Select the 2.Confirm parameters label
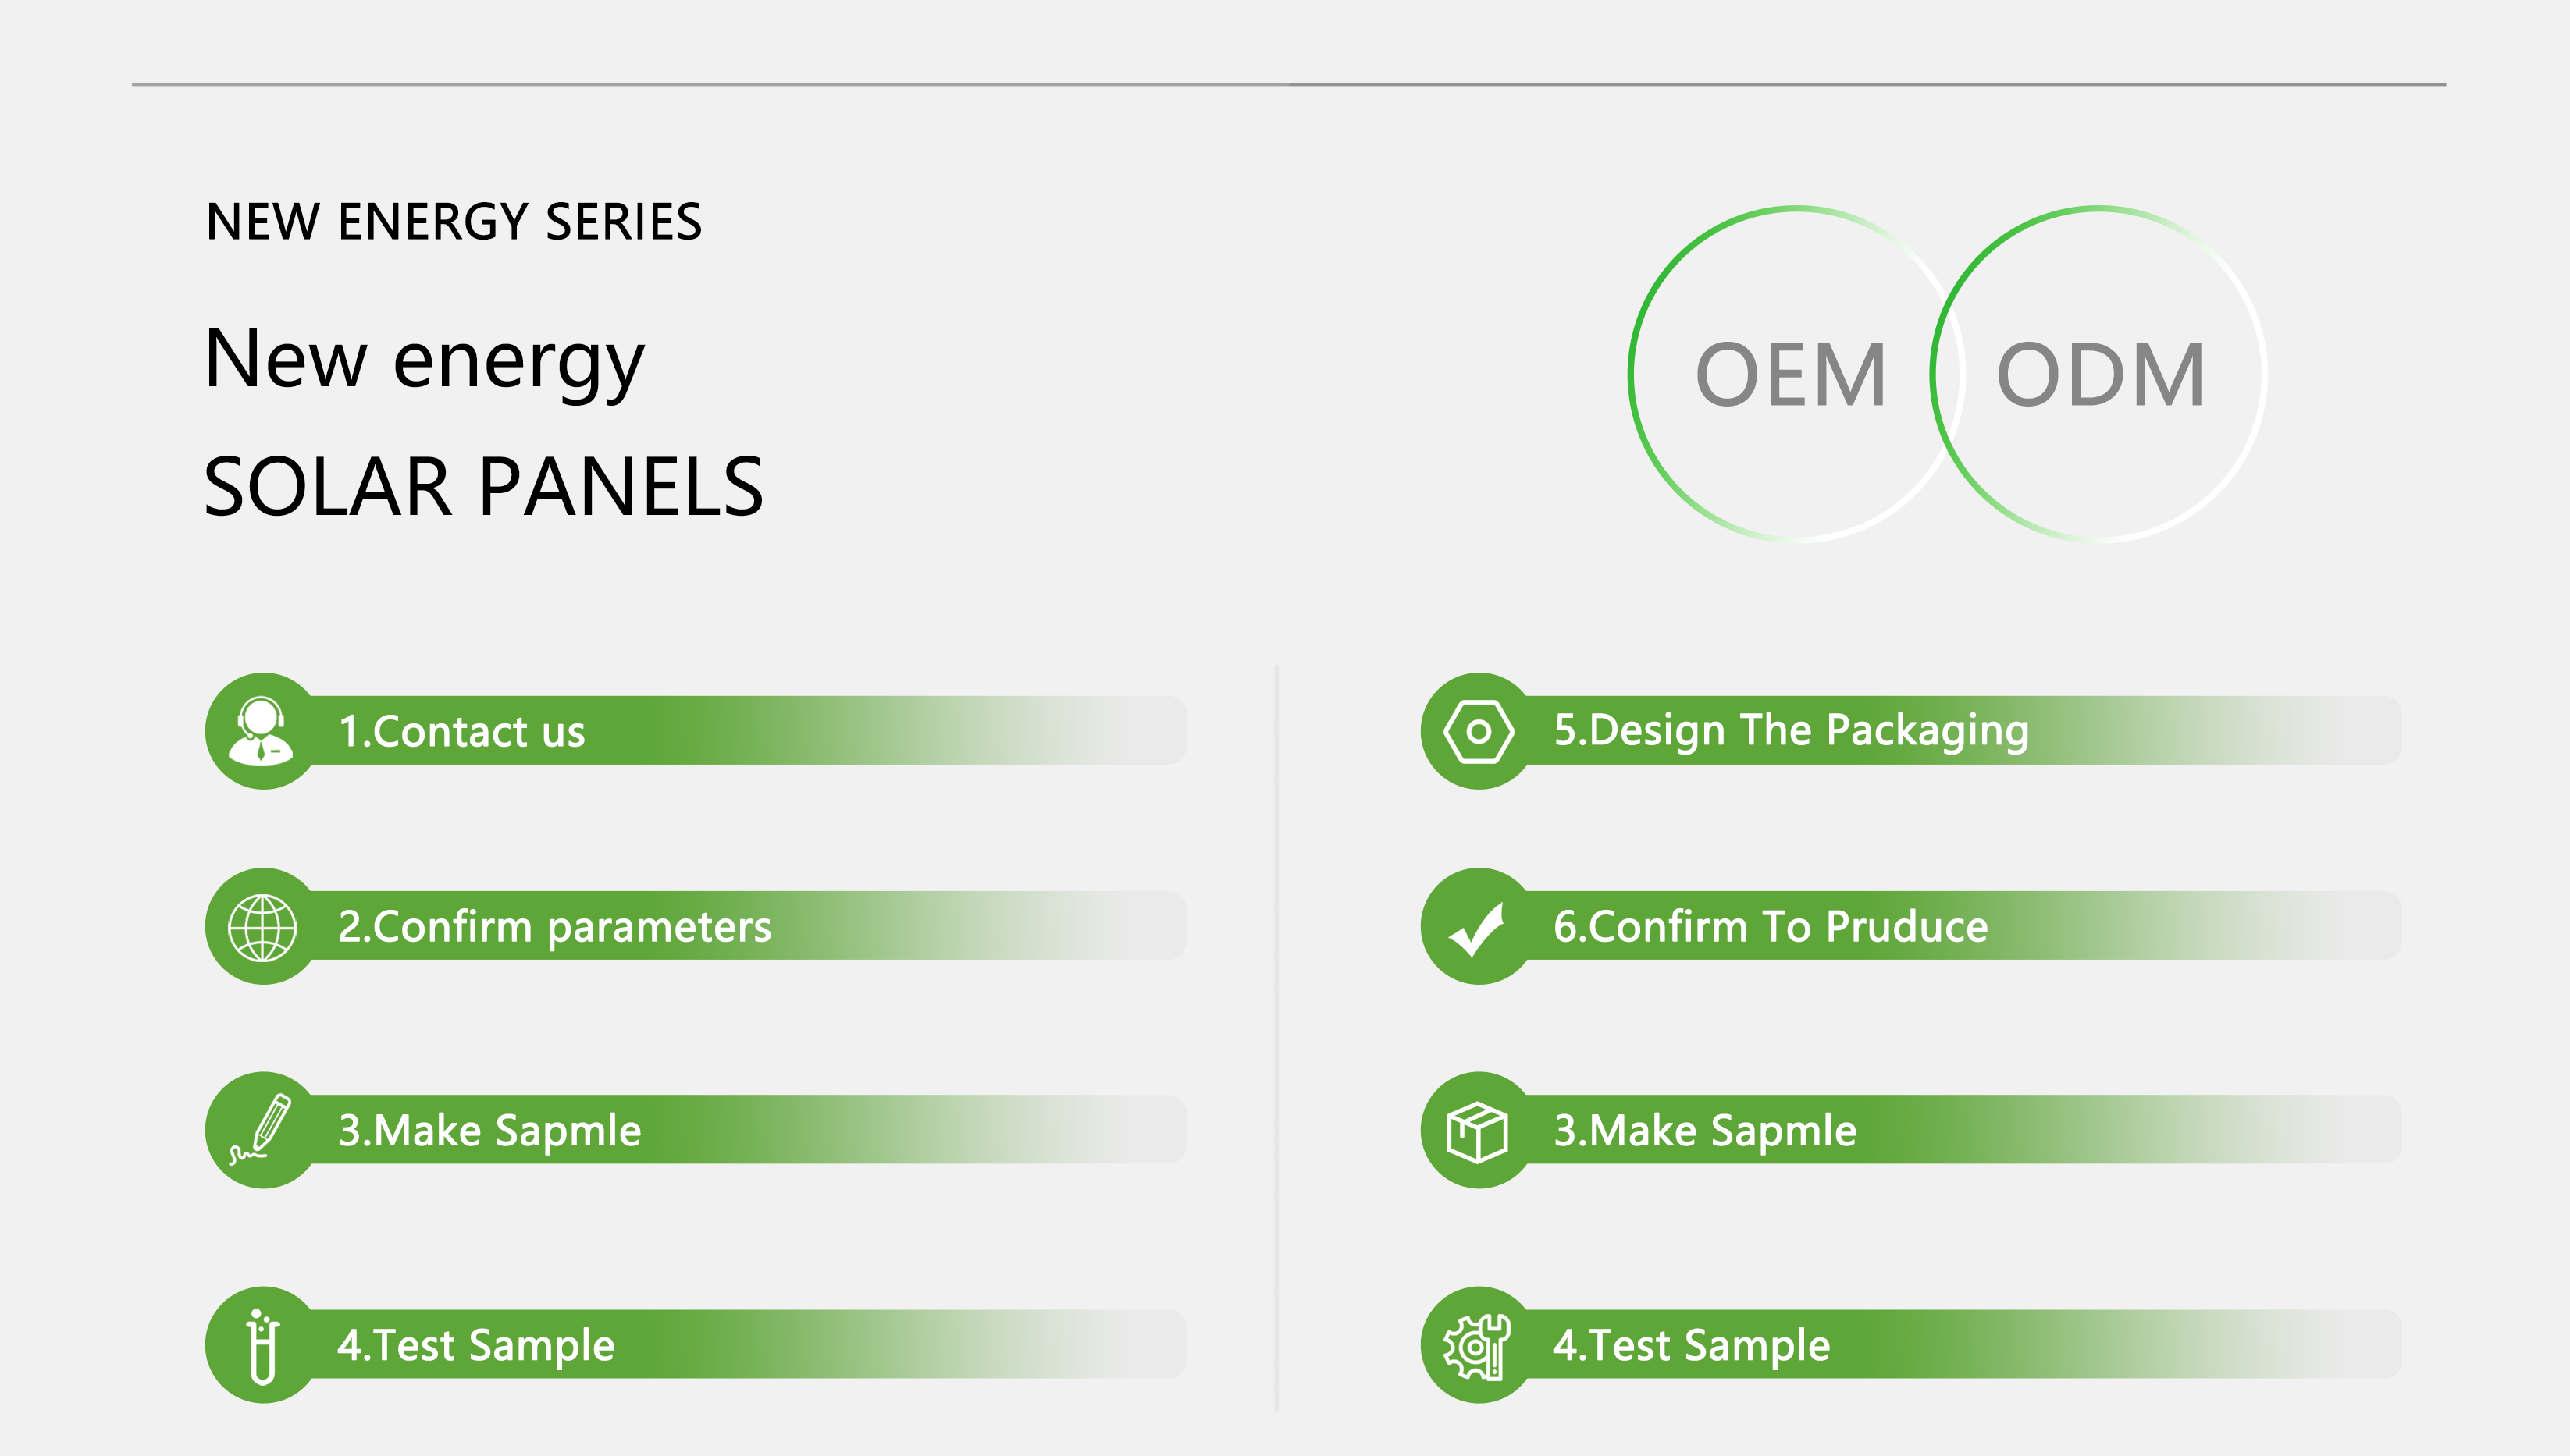Screen dimensions: 2570x1456 [555, 927]
